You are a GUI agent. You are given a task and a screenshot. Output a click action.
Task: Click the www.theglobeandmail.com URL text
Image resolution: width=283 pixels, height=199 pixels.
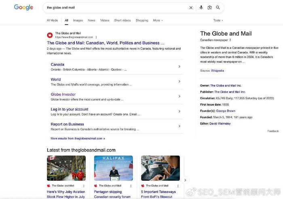[74, 37]
